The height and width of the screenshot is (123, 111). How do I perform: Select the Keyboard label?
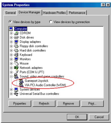click(26, 55)
